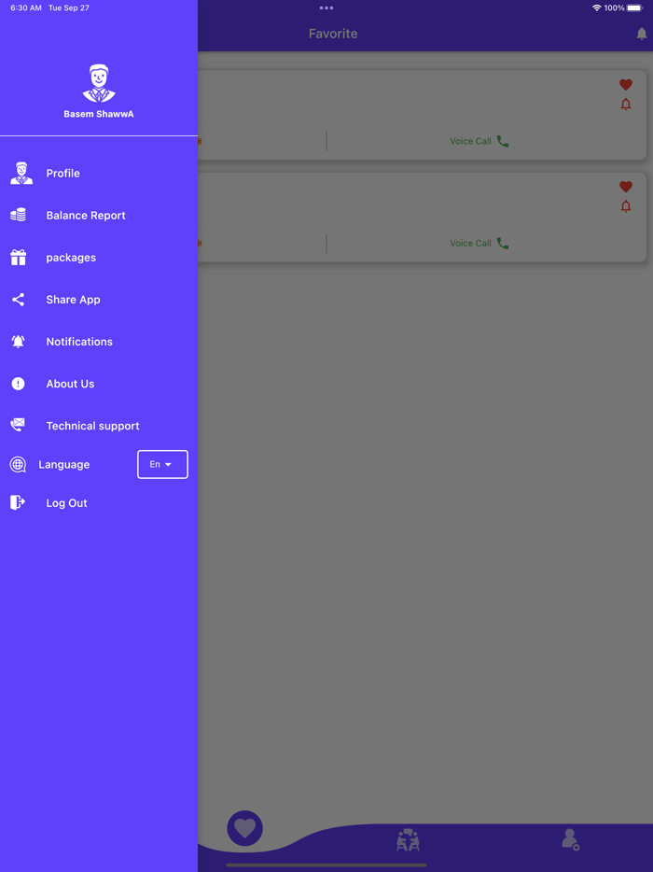Toggle the second card's red bell alert
The width and height of the screenshot is (653, 872).
[626, 206]
